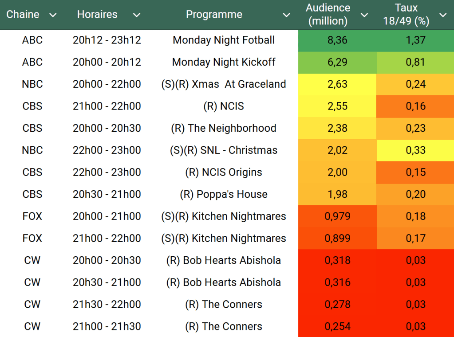Select the (R) The Neighborhood programme cell
The height and width of the screenshot is (337, 454).
click(224, 128)
